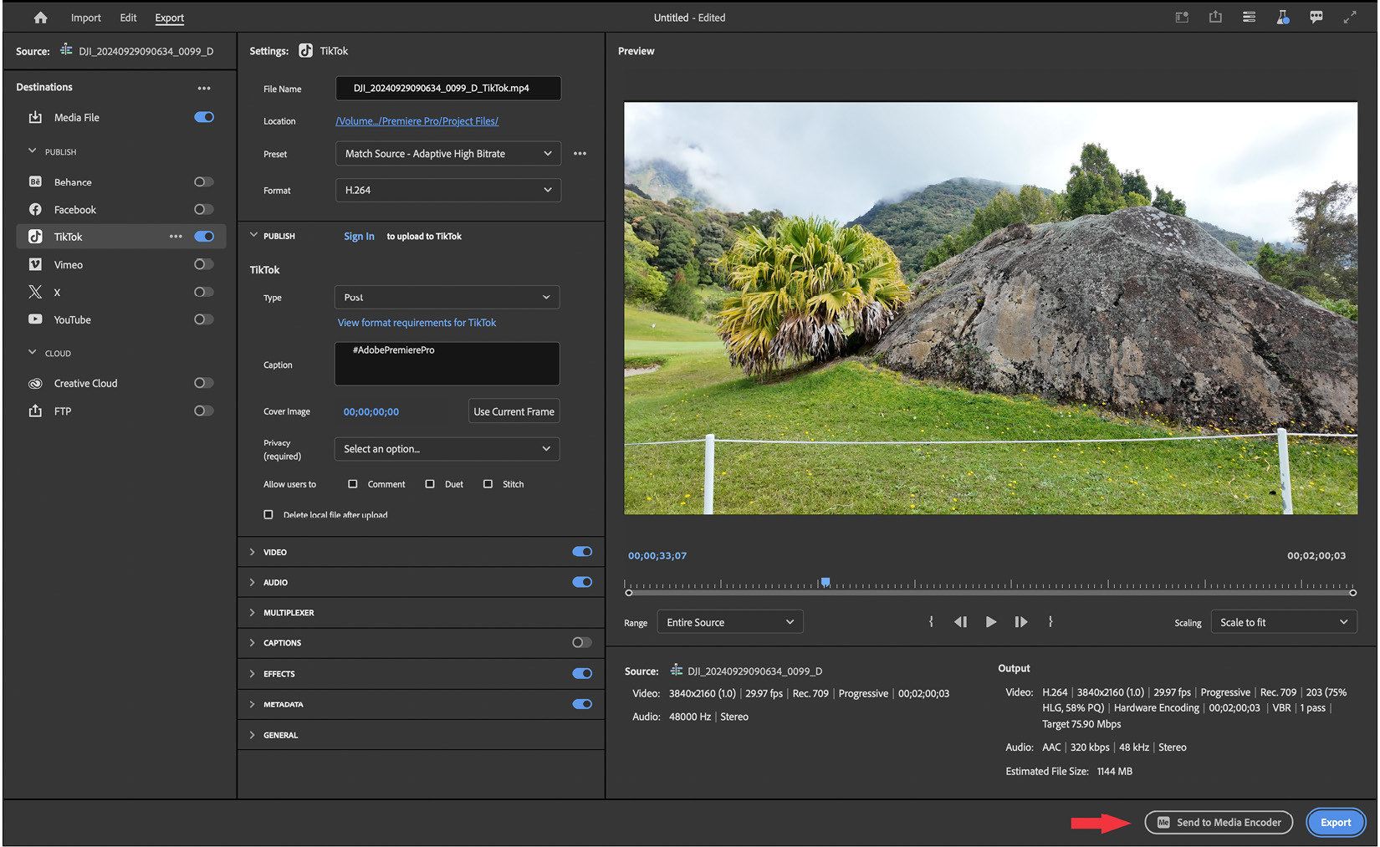Switch to the Import tab
Image resolution: width=1380 pixels, height=847 pixels.
[x=85, y=18]
